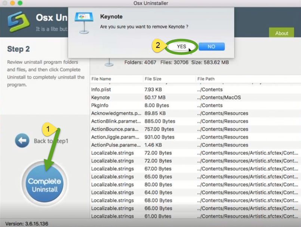Open the About tab
Screen dimensions: 301x227
point(281,33)
